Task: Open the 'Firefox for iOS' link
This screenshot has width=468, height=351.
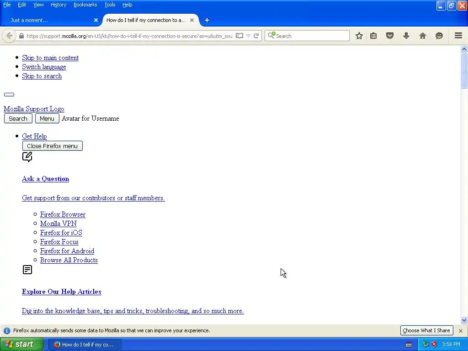Action: [61, 233]
